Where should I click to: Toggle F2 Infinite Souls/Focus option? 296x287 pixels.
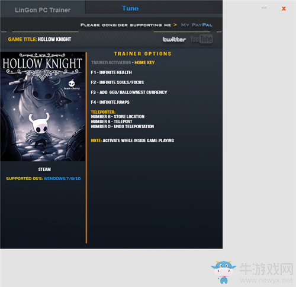(x=117, y=82)
